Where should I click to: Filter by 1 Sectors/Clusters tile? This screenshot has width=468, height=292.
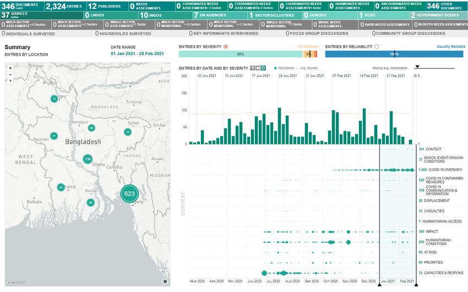275,15
